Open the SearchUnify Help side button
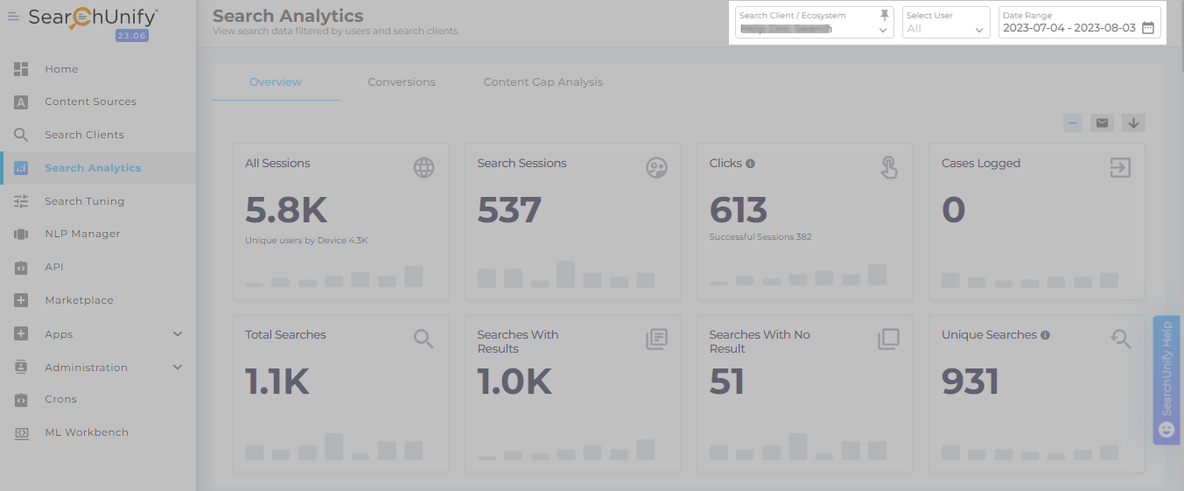Viewport: 1184px width, 491px height. coord(1166,380)
